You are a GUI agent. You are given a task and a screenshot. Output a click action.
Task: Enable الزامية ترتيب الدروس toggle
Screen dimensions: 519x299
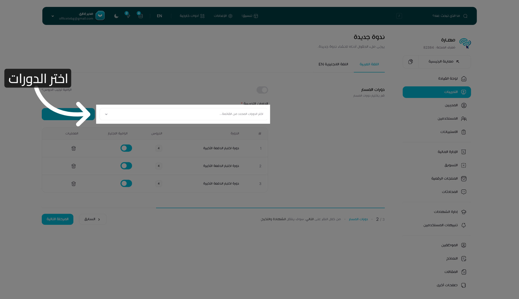pos(262,90)
